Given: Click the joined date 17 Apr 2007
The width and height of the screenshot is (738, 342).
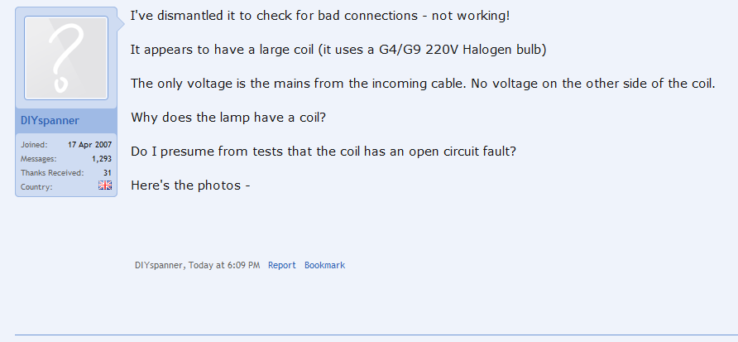Looking at the screenshot, I should click(x=89, y=145).
